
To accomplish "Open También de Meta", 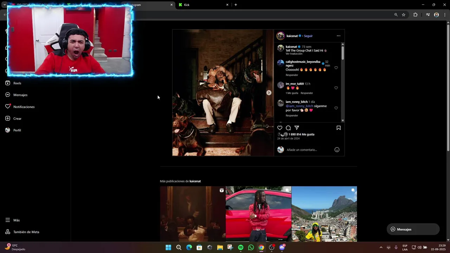I will pyautogui.click(x=22, y=232).
